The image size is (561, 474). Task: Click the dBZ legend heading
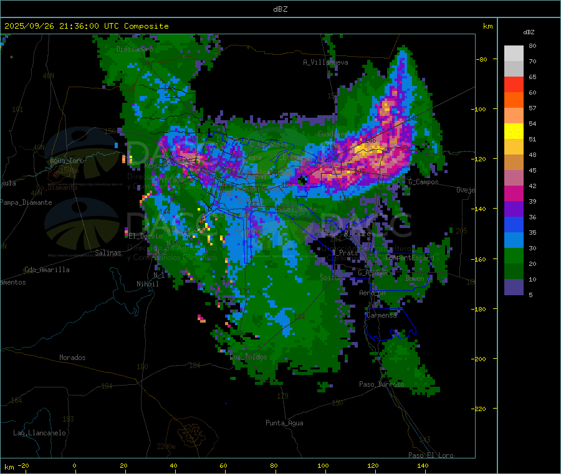click(529, 32)
